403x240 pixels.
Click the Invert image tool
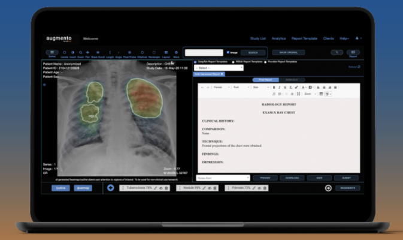click(72, 53)
